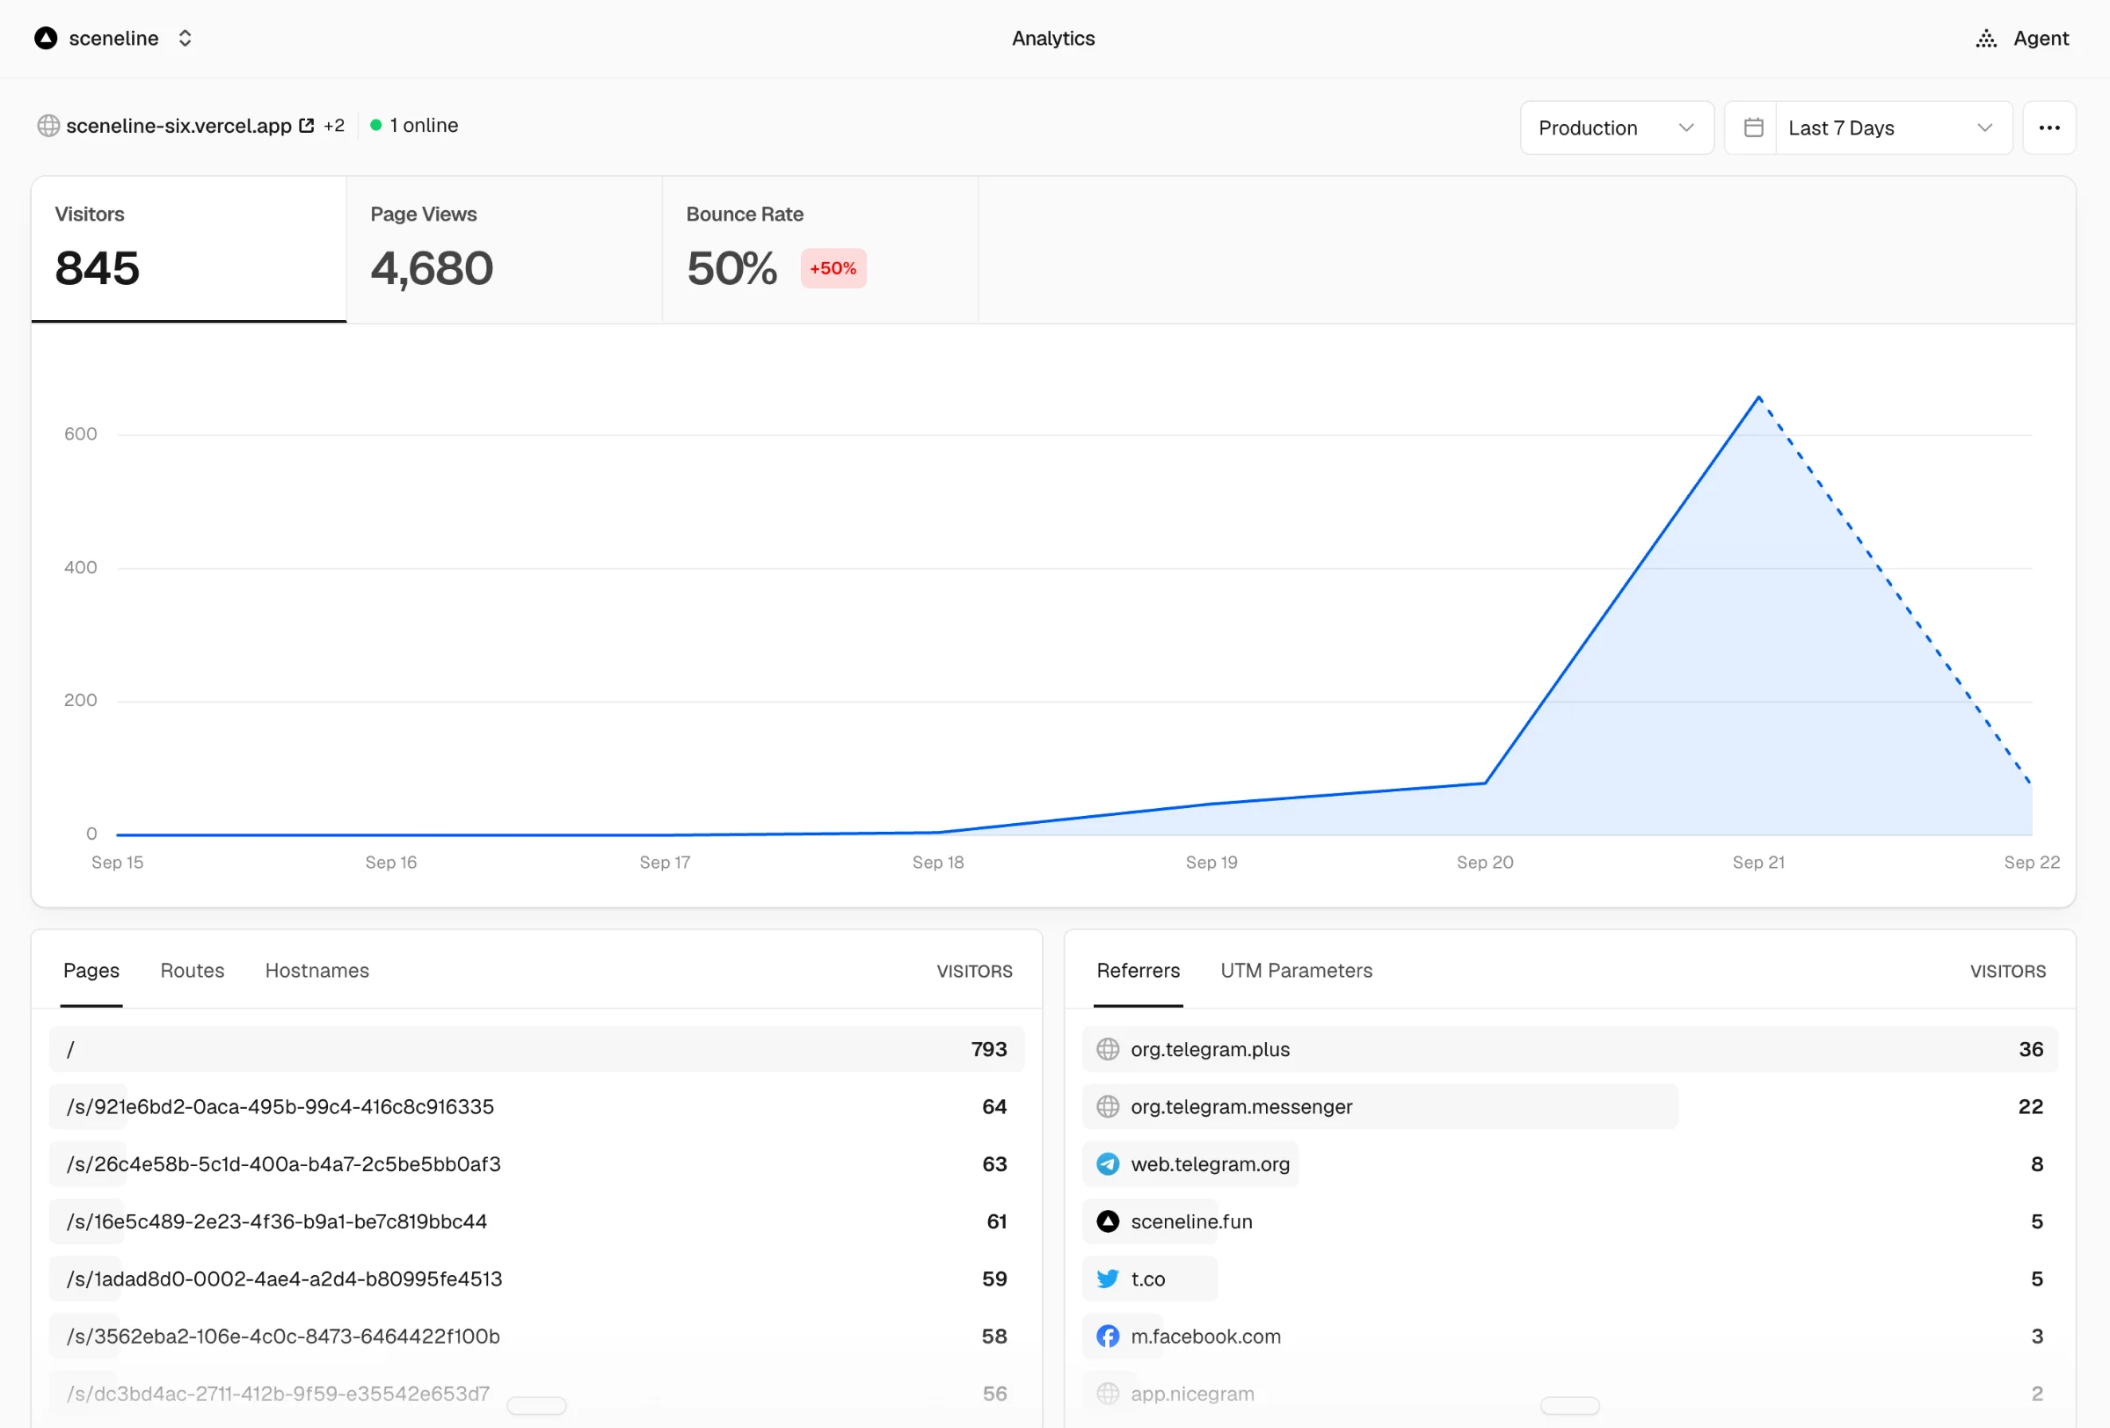Switch to the Routes tab

pos(193,971)
